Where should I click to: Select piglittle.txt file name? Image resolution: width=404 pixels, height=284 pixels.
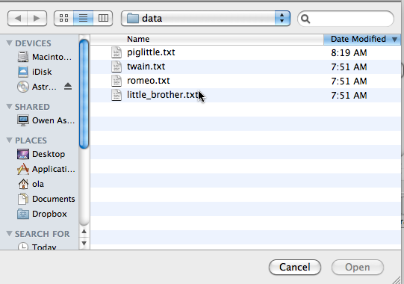(x=151, y=52)
